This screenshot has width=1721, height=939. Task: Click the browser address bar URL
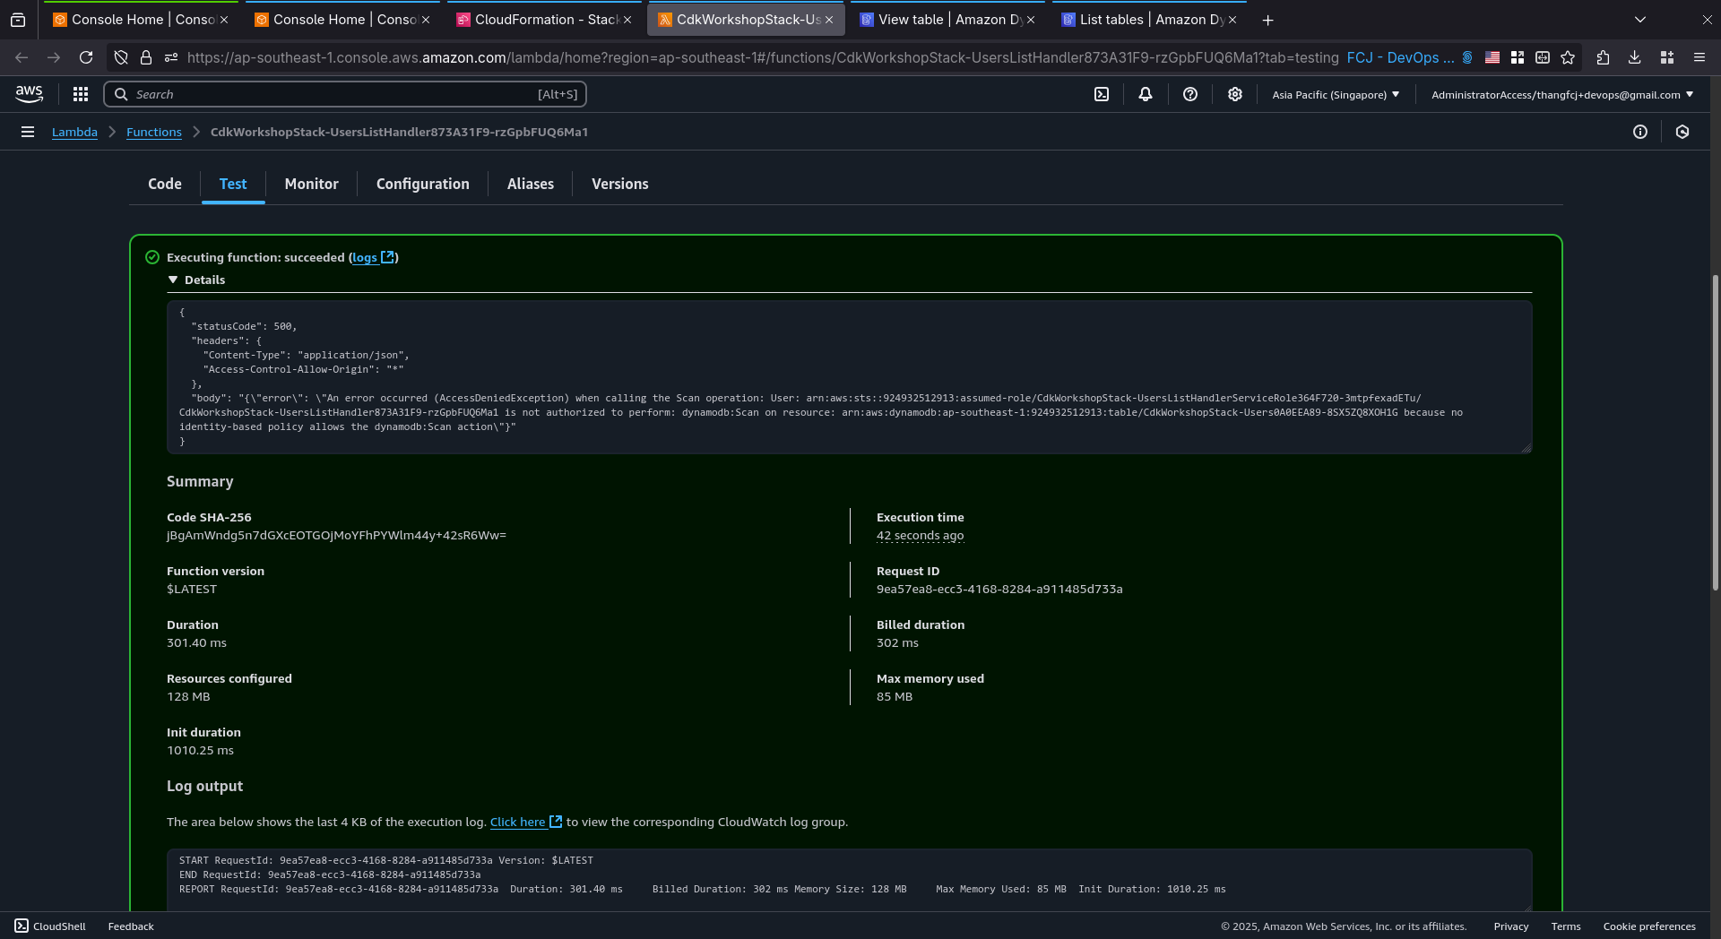click(x=763, y=57)
